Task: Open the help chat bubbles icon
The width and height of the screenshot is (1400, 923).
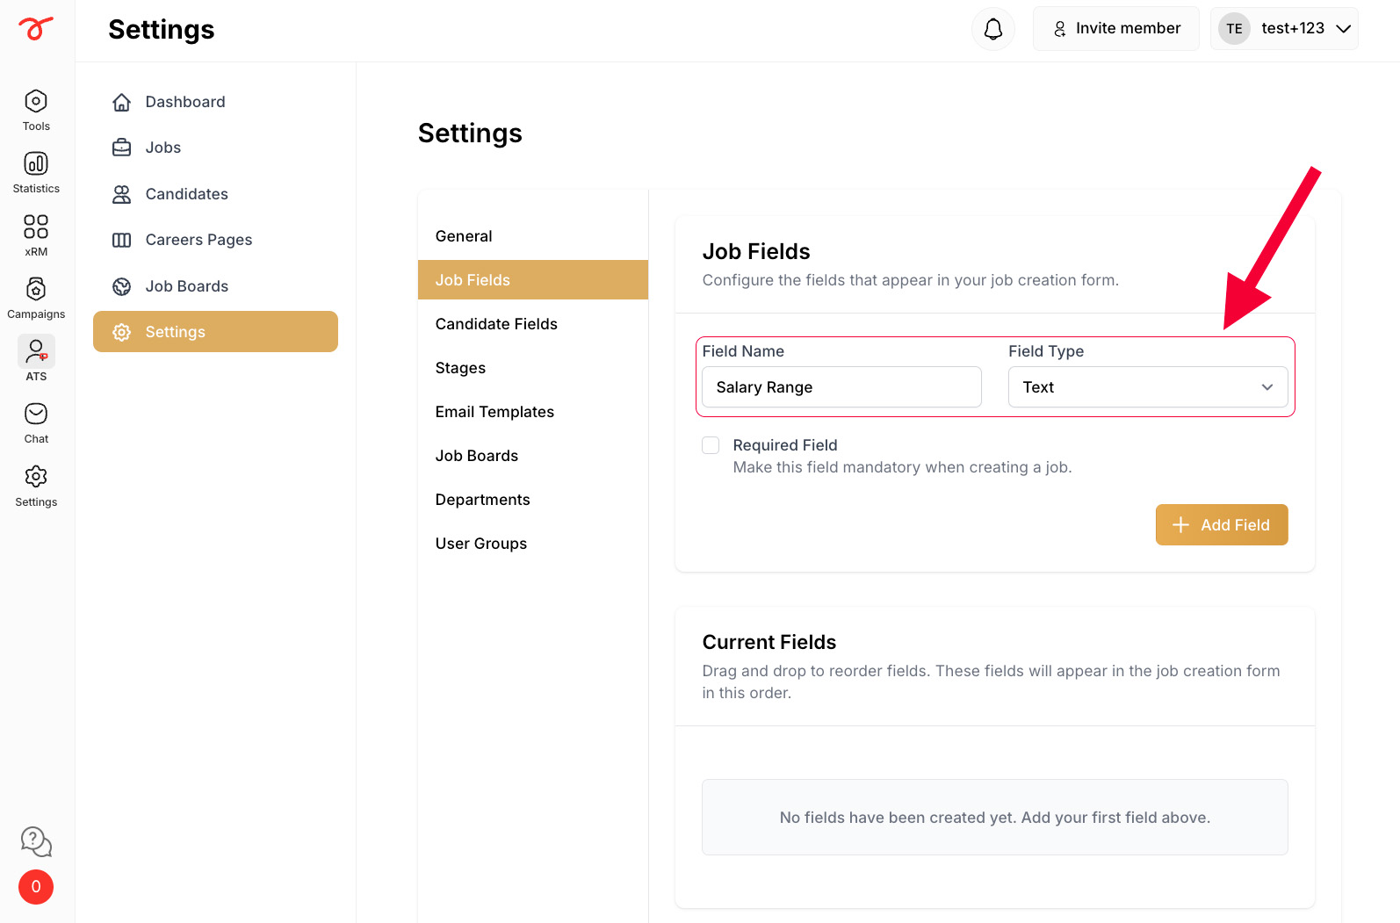Action: coord(36,841)
